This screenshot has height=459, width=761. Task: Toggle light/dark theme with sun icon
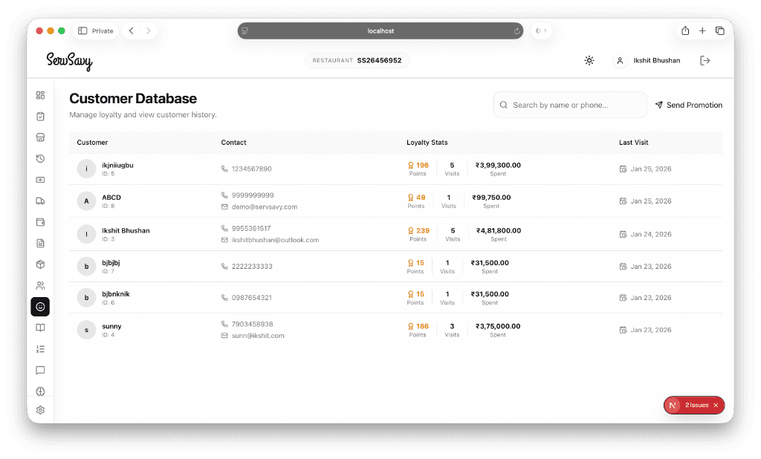click(589, 60)
